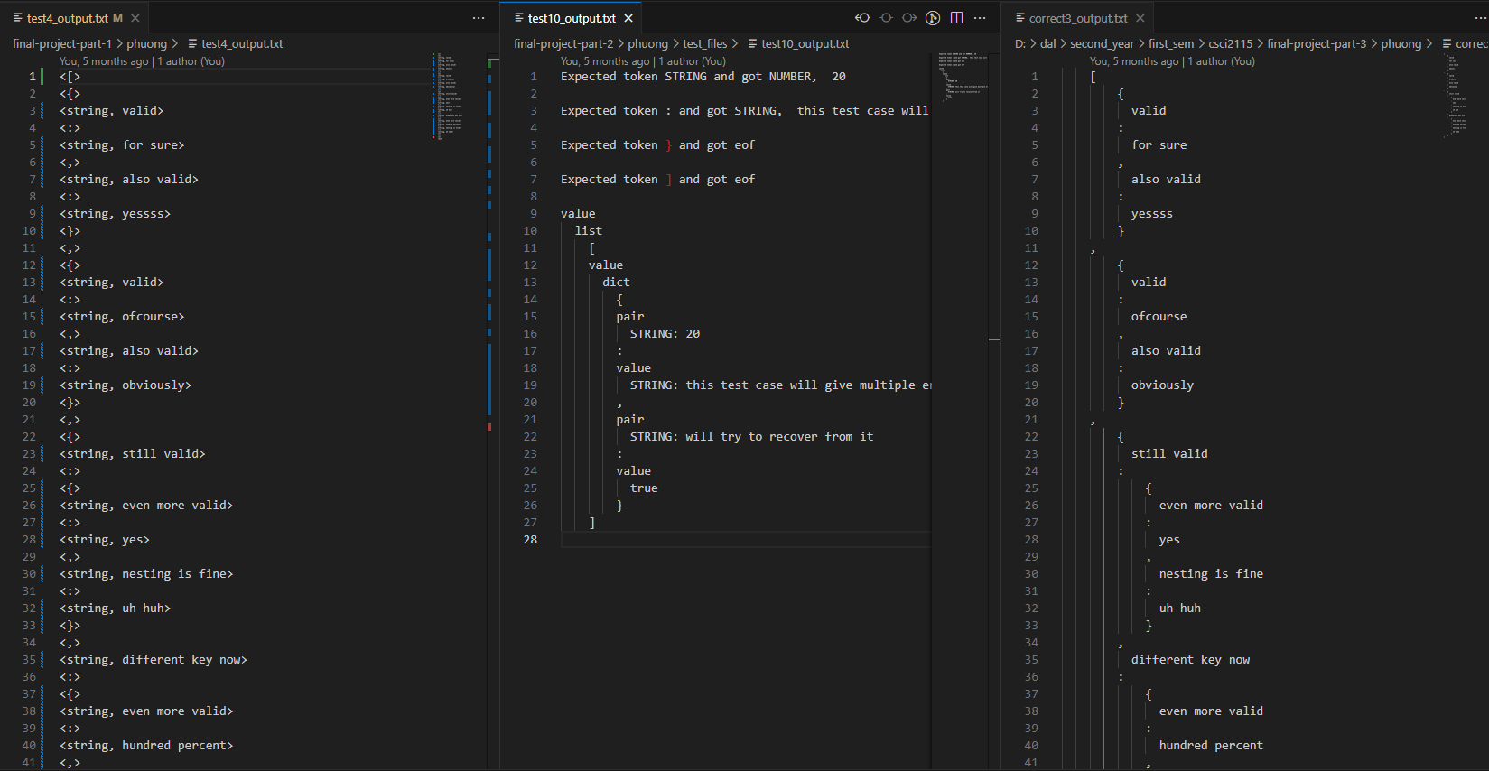Split the test10_output.txt editor right
The width and height of the screenshot is (1489, 771).
(x=956, y=18)
